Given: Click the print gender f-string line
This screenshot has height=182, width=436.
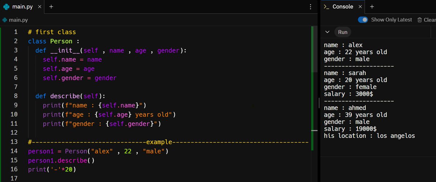Looking at the screenshot, I should tap(102, 124).
